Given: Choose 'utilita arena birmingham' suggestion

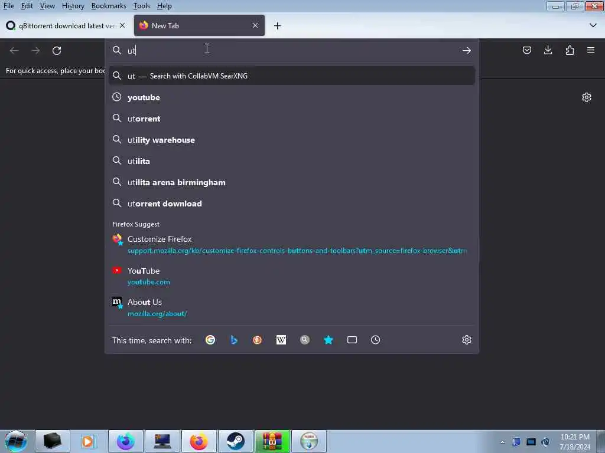Looking at the screenshot, I should click(x=292, y=182).
